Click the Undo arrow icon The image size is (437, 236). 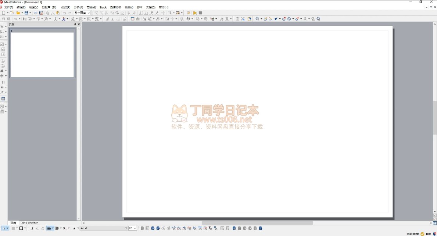click(64, 13)
